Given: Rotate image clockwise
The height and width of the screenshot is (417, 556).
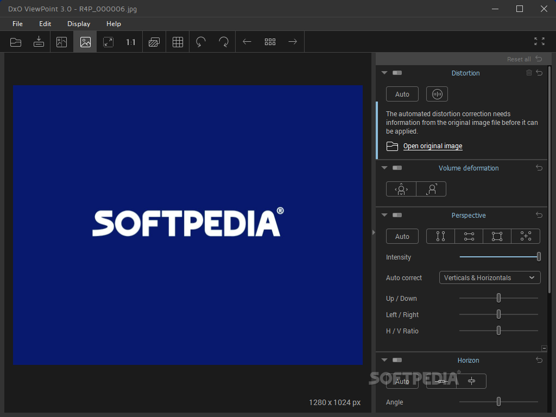Looking at the screenshot, I should 224,42.
